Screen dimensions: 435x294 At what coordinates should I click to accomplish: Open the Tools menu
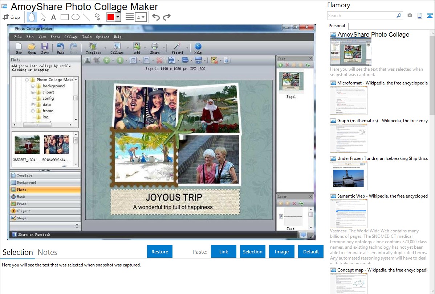(86, 37)
